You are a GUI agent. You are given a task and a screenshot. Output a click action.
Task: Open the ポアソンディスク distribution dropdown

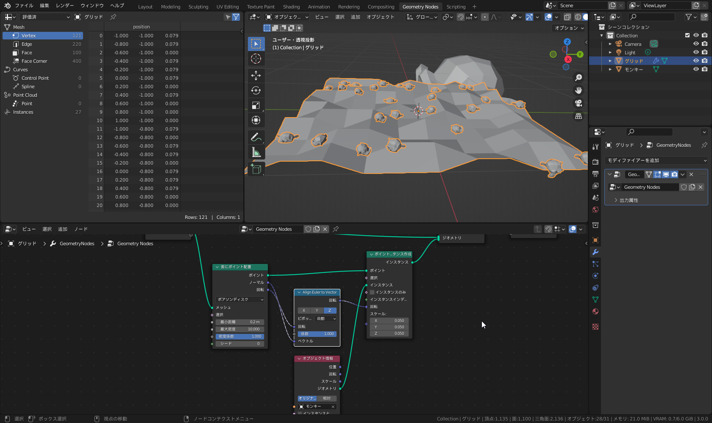pyautogui.click(x=240, y=300)
